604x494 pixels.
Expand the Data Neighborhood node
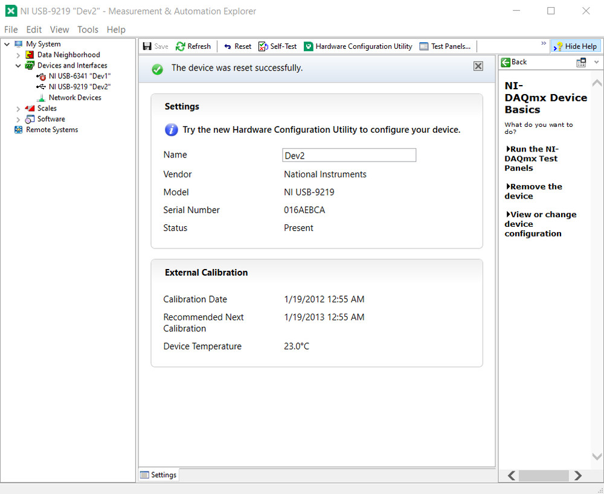click(x=18, y=55)
